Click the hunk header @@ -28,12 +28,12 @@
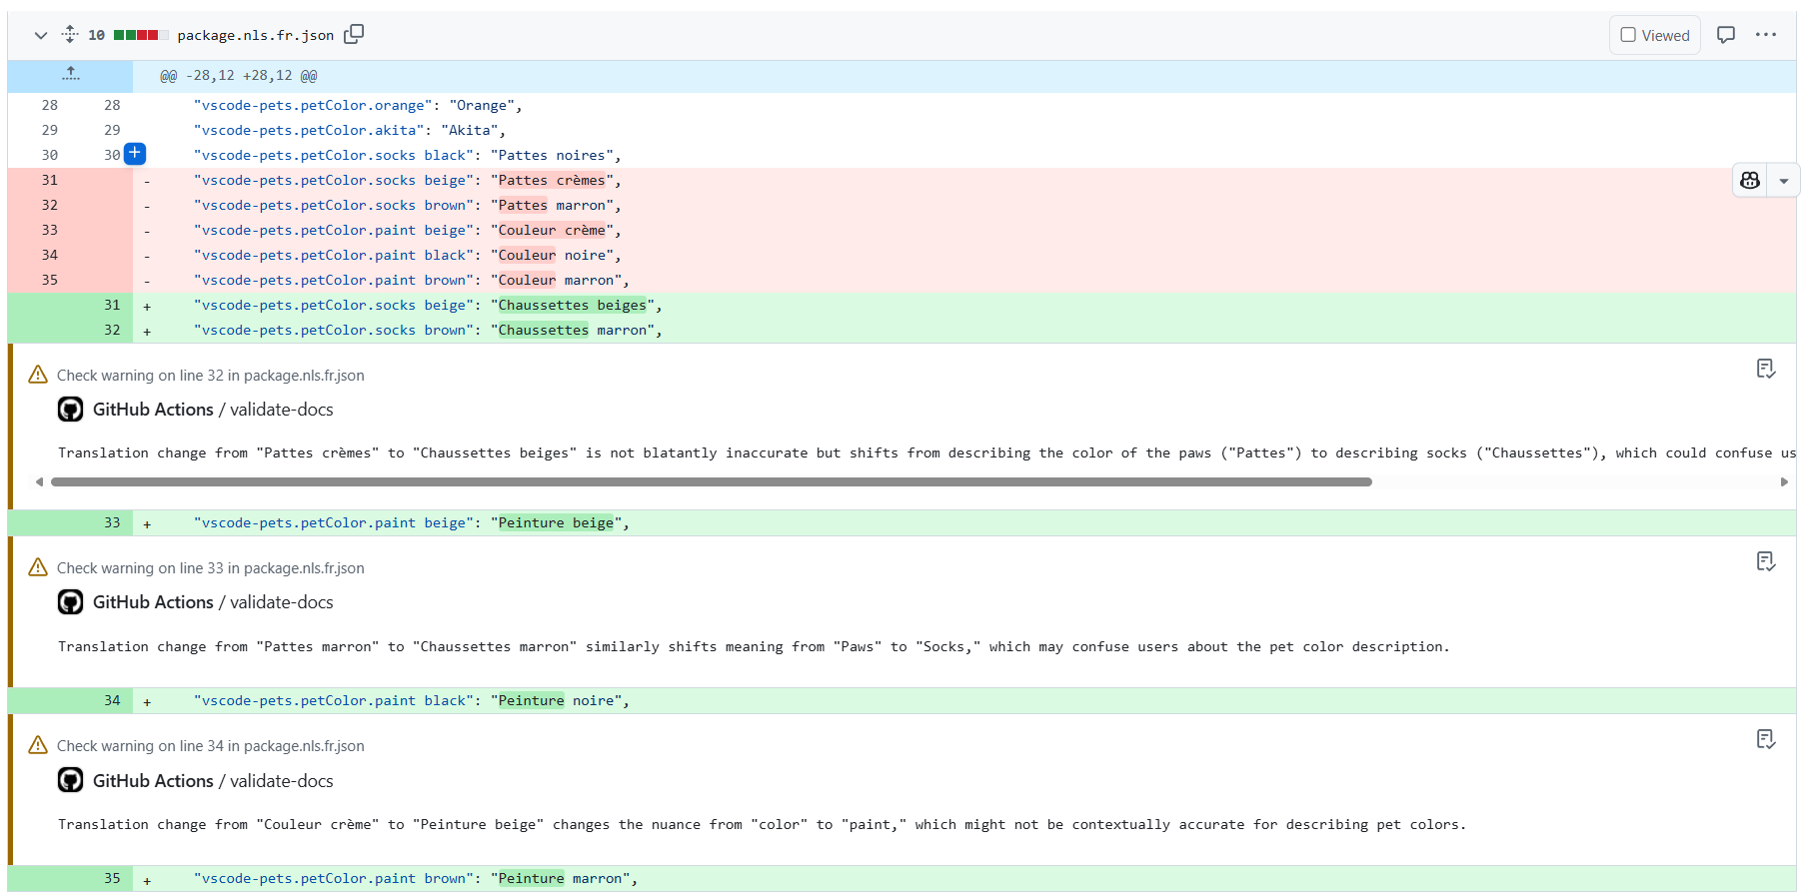 point(239,76)
